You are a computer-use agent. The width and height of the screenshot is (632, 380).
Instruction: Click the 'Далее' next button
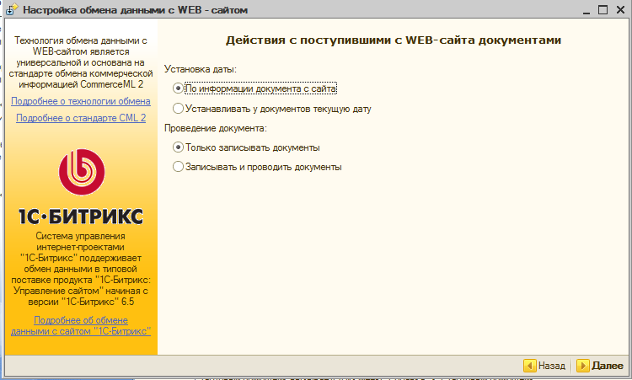[x=600, y=366]
